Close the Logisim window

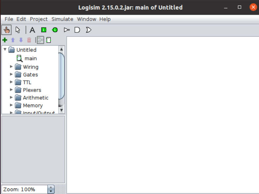click(253, 7)
